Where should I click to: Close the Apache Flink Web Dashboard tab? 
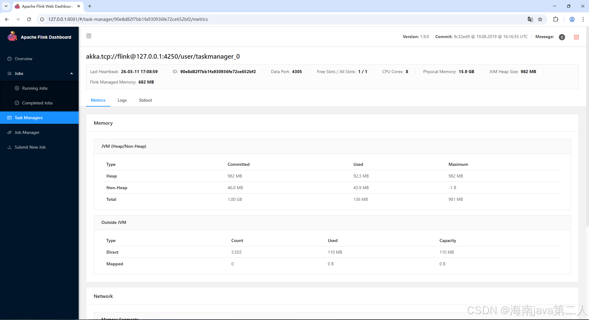click(x=79, y=6)
